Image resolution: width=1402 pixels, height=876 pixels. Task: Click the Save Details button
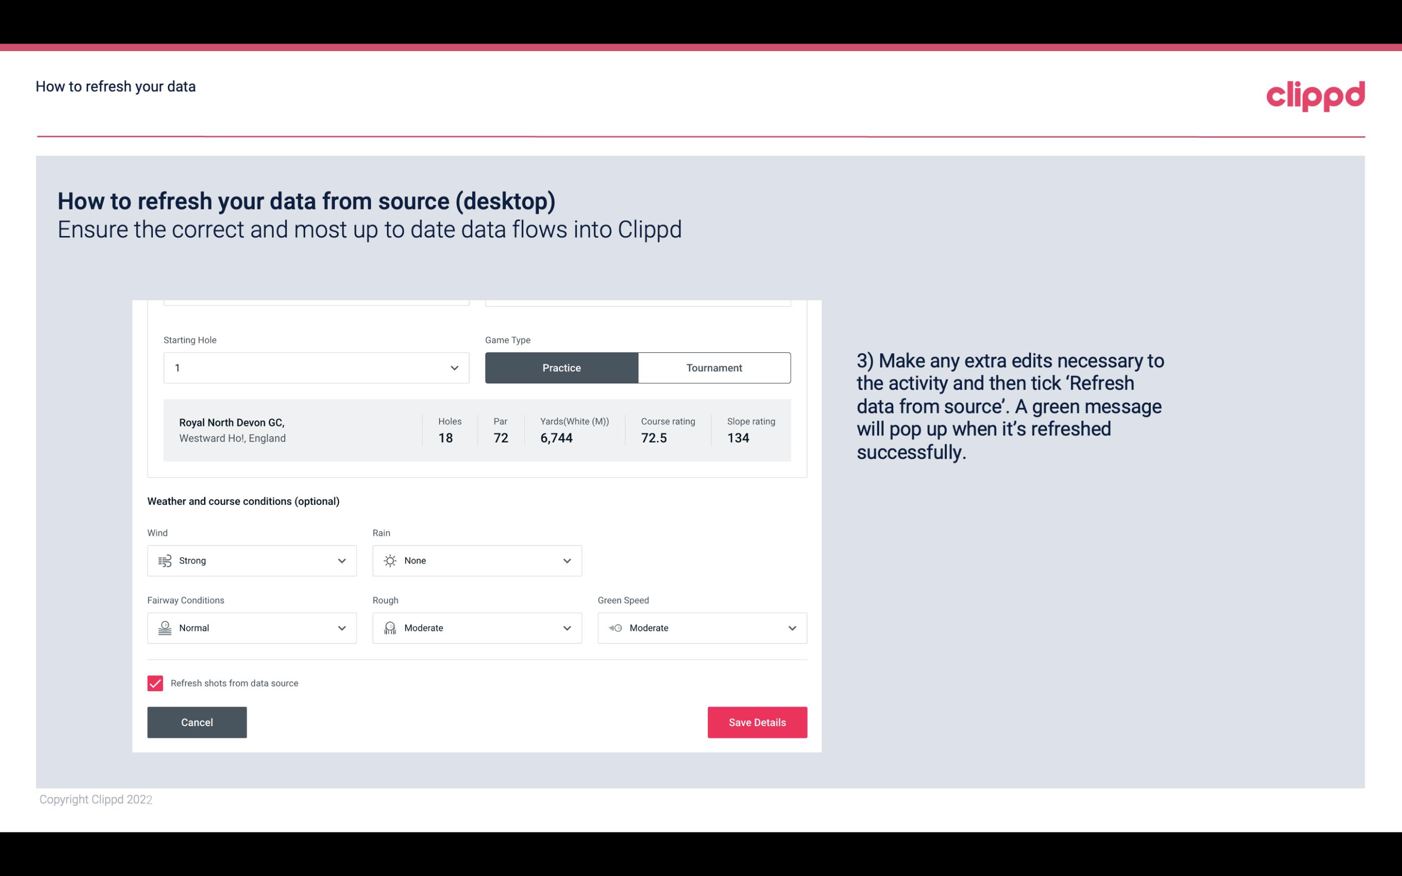click(x=758, y=722)
